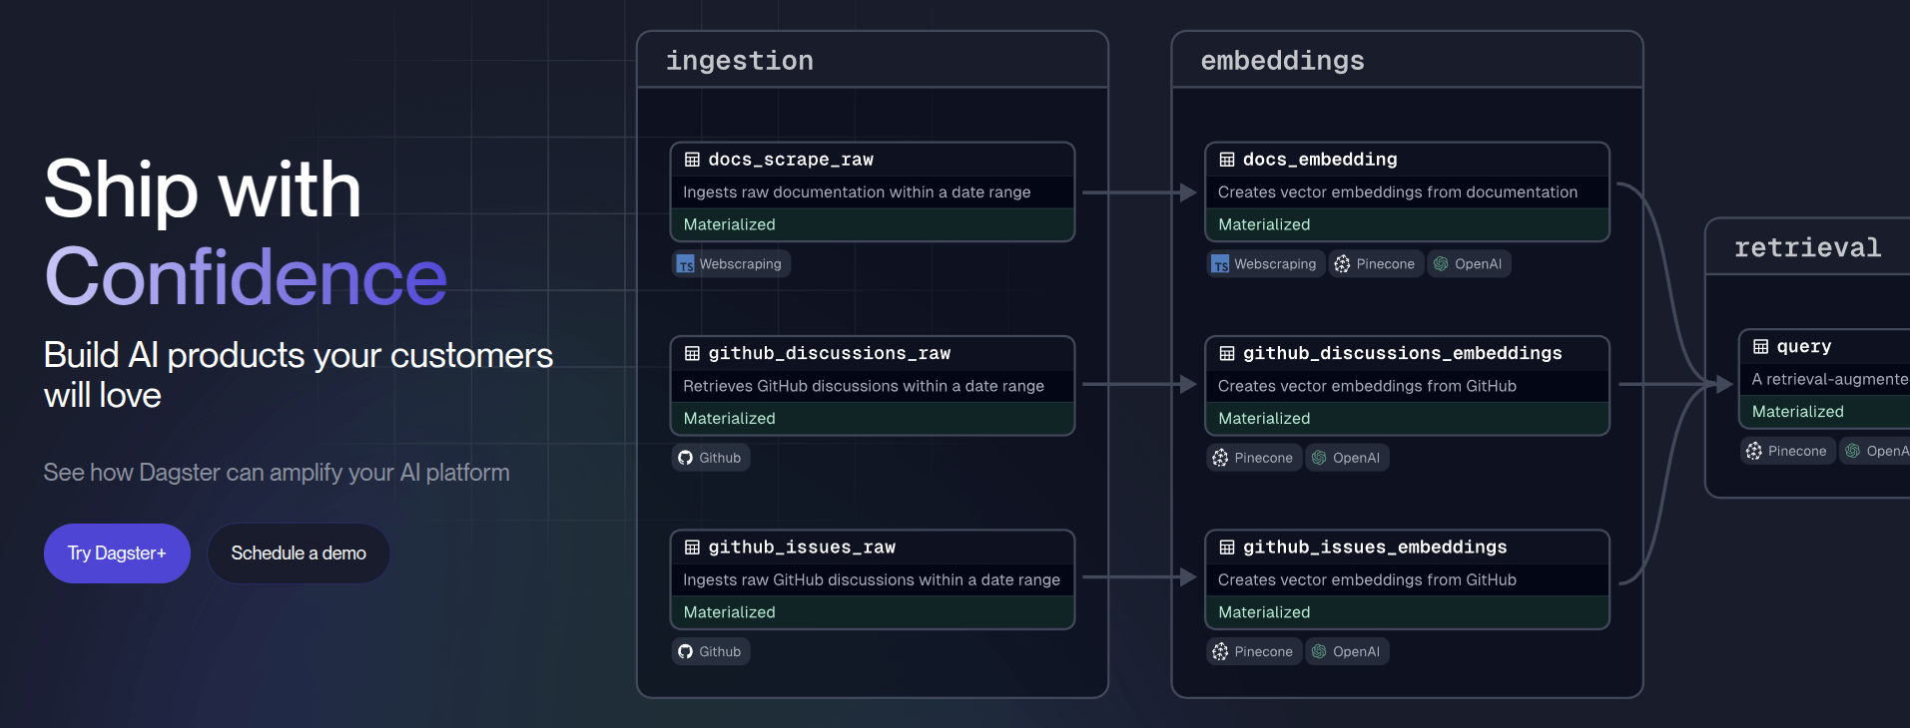Image resolution: width=1910 pixels, height=728 pixels.
Task: Click the github_issues_raw table icon
Action: pos(692,546)
